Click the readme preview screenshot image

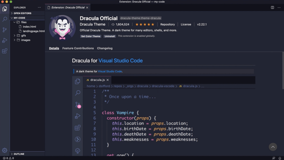164,116
